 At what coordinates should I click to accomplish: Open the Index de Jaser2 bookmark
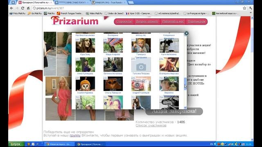coord(114,13)
